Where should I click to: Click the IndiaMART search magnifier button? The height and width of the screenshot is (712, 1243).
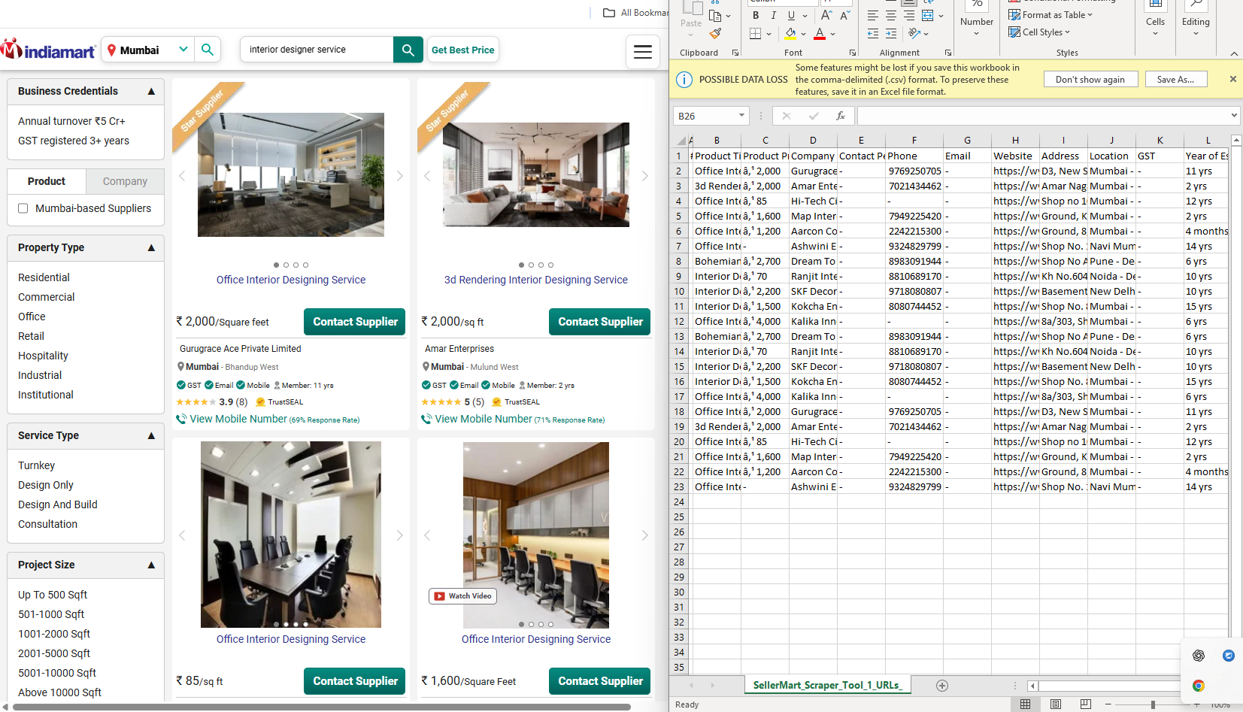click(408, 50)
